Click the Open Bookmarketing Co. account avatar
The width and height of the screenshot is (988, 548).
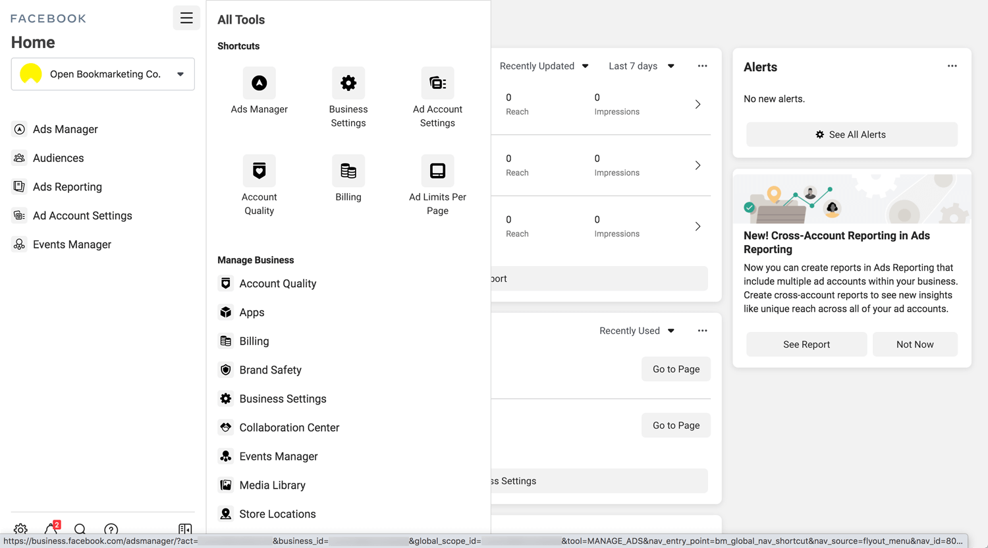[x=31, y=74]
